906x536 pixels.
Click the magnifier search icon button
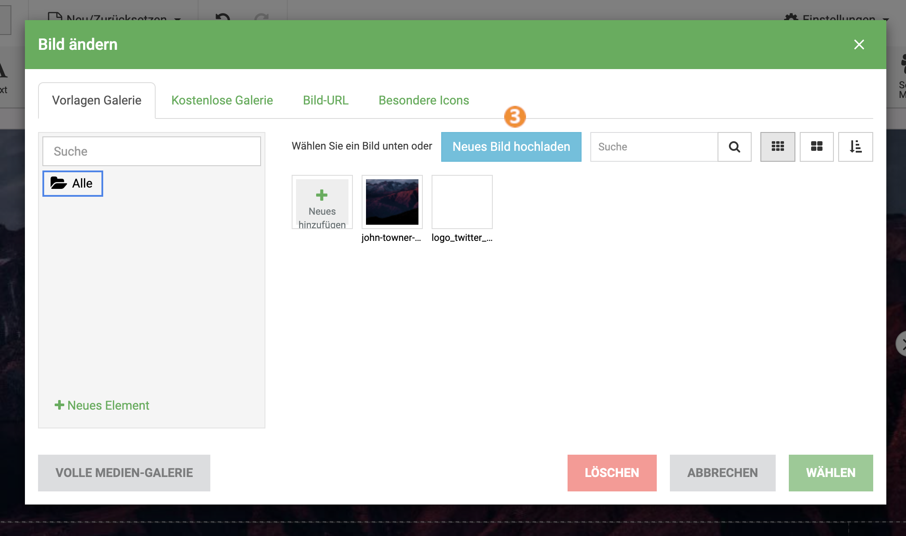735,146
